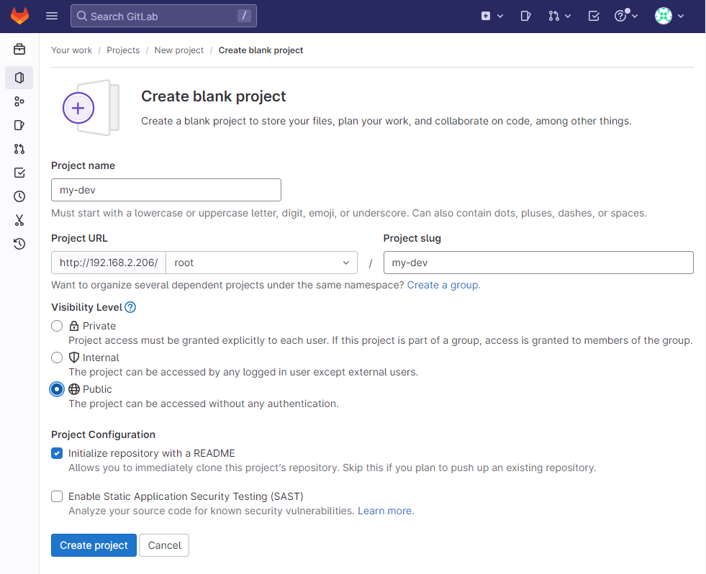Select the Public visibility radio button
The image size is (706, 574).
(x=57, y=389)
